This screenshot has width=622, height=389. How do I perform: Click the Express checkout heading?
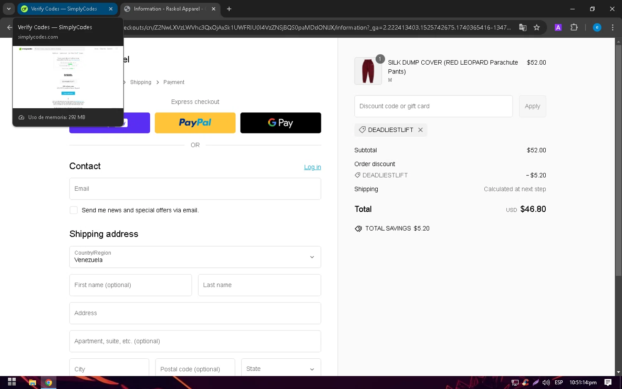[x=195, y=102]
